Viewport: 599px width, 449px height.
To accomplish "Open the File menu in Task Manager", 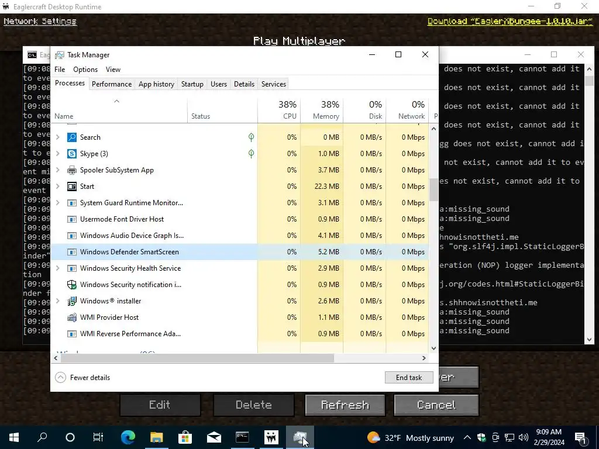I will [x=60, y=70].
